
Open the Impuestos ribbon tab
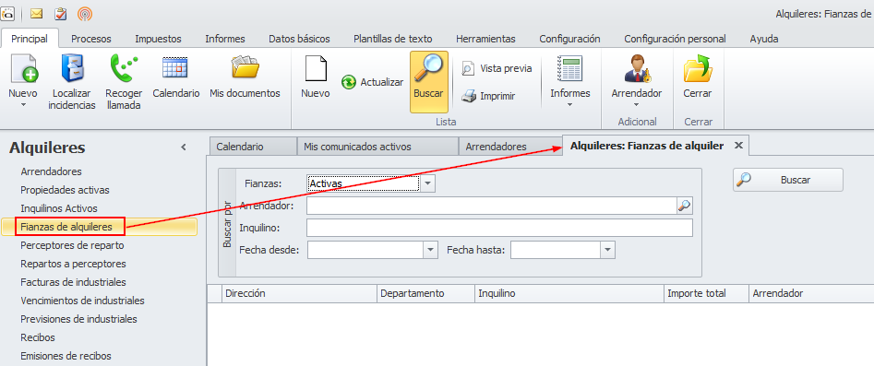coord(159,39)
